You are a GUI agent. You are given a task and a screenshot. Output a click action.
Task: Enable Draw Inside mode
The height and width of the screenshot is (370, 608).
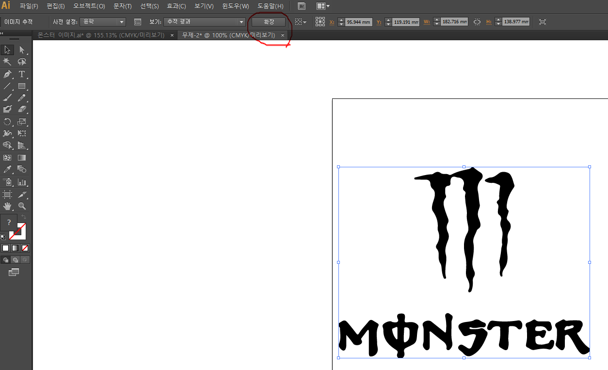(x=25, y=260)
